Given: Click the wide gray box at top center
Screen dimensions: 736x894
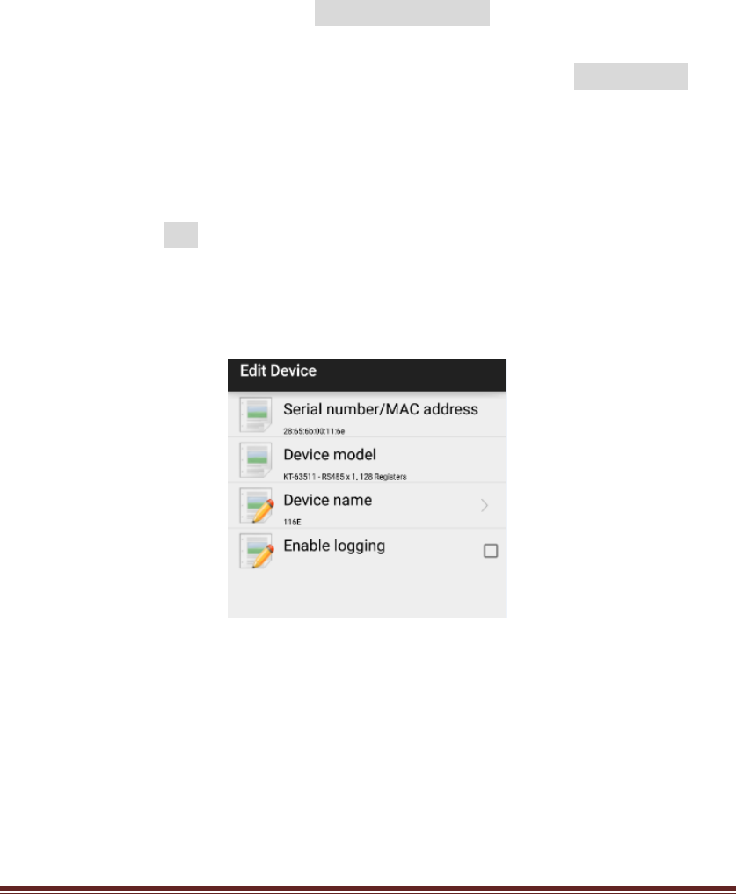Looking at the screenshot, I should tap(402, 13).
